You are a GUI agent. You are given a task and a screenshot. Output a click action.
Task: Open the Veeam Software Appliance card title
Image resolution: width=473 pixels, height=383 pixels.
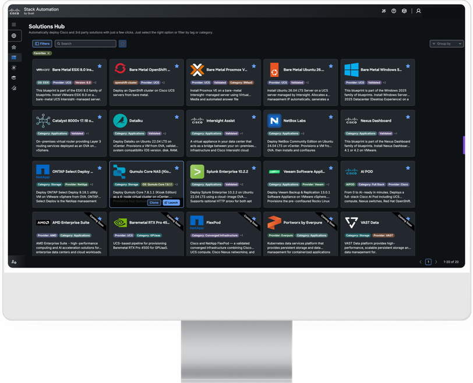tap(304, 172)
